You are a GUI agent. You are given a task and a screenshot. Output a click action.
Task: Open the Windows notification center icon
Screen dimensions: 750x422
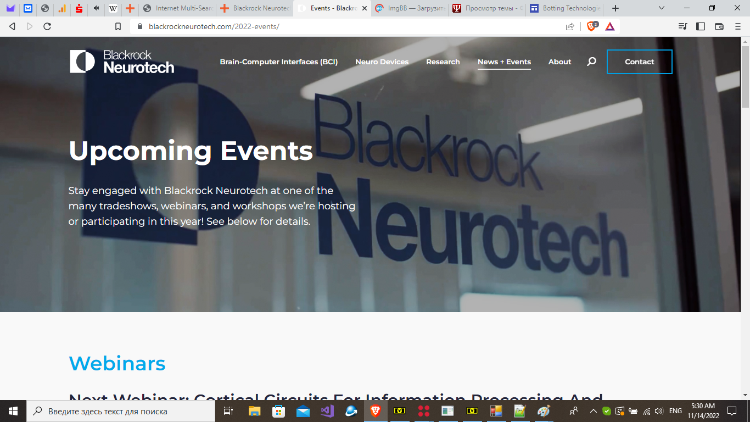[x=732, y=411]
